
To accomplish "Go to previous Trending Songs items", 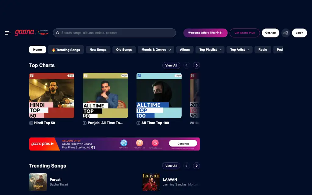I will pyautogui.click(x=186, y=166).
